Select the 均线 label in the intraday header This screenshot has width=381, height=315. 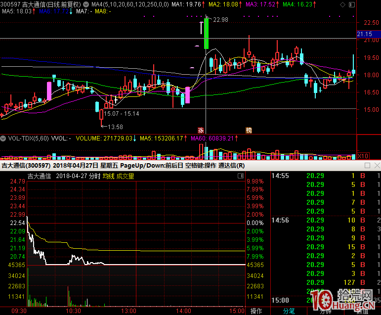[x=108, y=176]
